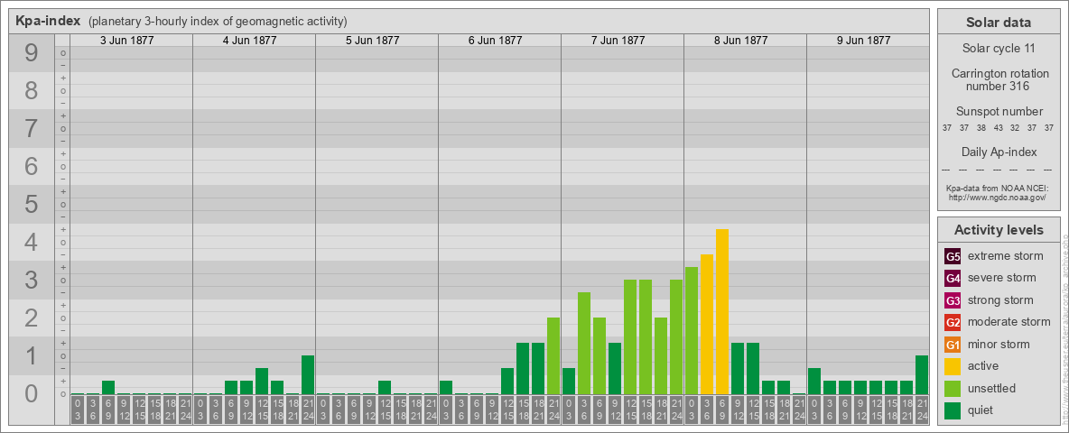Click the 12-15 hour bar on 5 Jun

(385, 388)
